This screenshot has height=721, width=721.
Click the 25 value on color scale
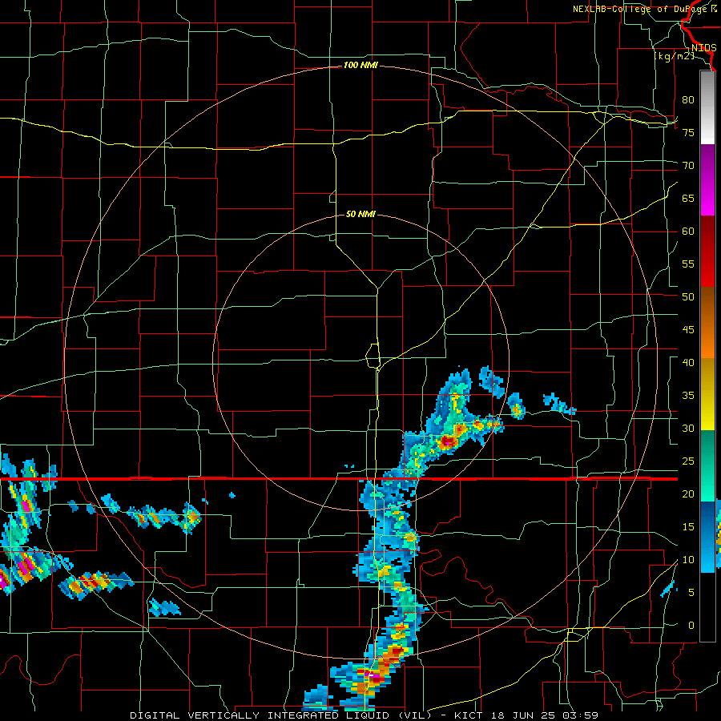point(688,461)
